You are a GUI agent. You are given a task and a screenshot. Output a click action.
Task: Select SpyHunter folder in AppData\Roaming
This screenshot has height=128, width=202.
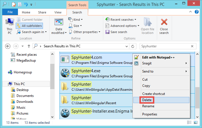tap(96, 87)
